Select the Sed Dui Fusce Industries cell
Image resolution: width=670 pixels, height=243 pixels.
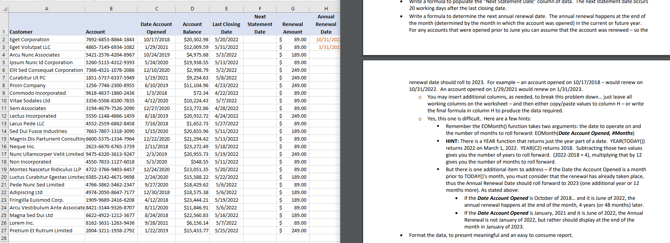[47, 131]
